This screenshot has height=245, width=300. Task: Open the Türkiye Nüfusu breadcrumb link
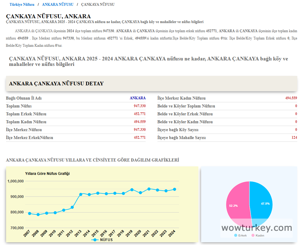[22, 5]
